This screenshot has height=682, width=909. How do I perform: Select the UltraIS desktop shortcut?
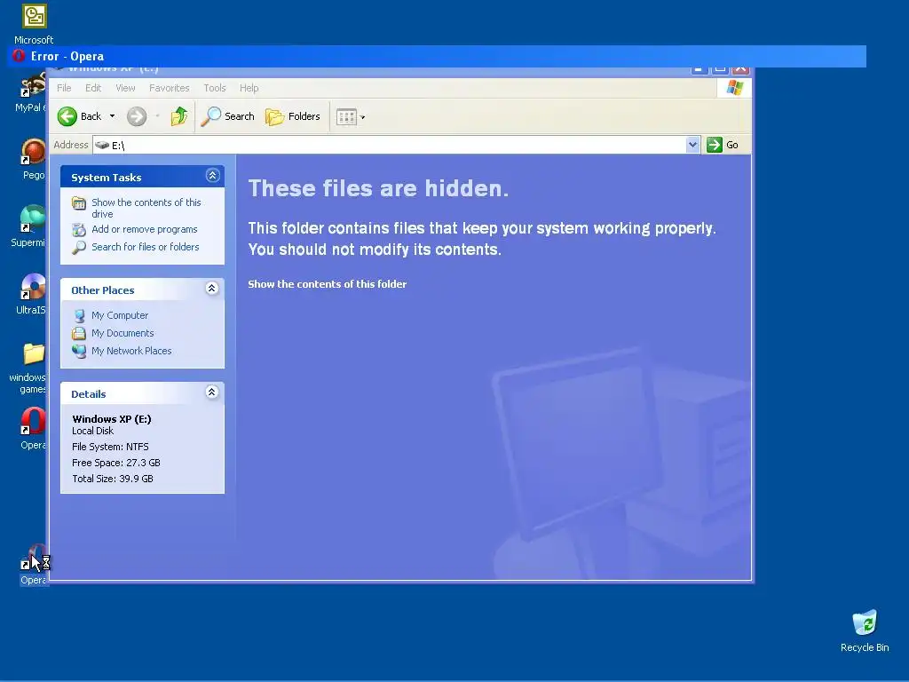coord(31,294)
